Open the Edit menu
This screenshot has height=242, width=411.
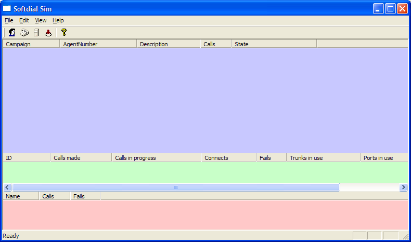[24, 20]
